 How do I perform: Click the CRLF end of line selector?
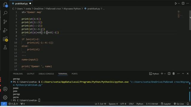pyautogui.click(x=131, y=104)
